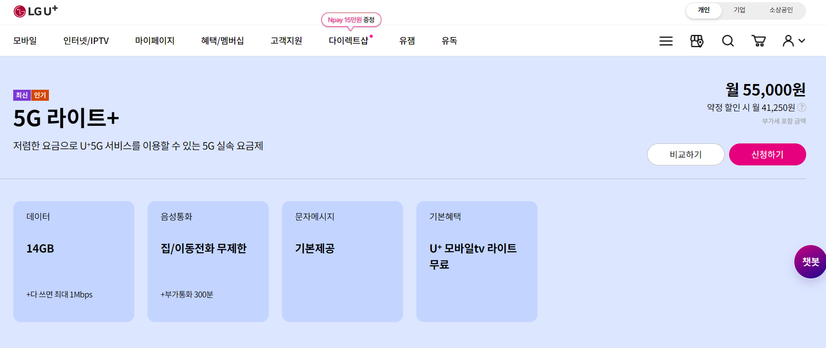Open the 모바일 menu
This screenshot has width=826, height=348.
coord(25,40)
